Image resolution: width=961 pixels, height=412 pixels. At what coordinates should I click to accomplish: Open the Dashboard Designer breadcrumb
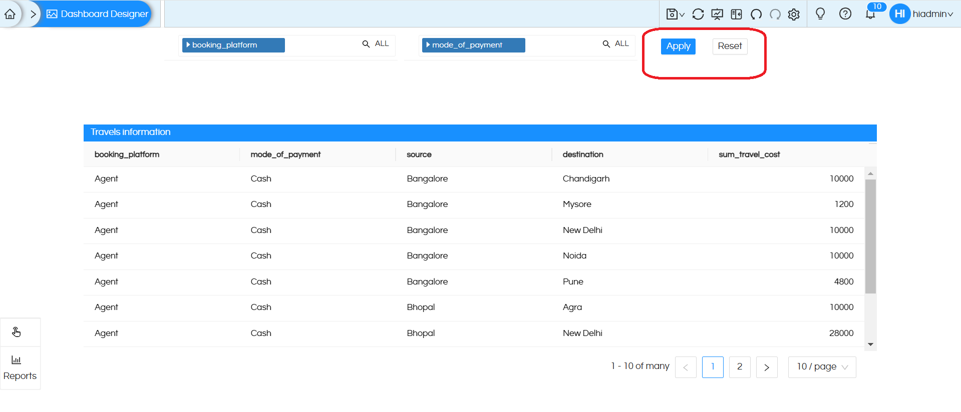point(98,14)
